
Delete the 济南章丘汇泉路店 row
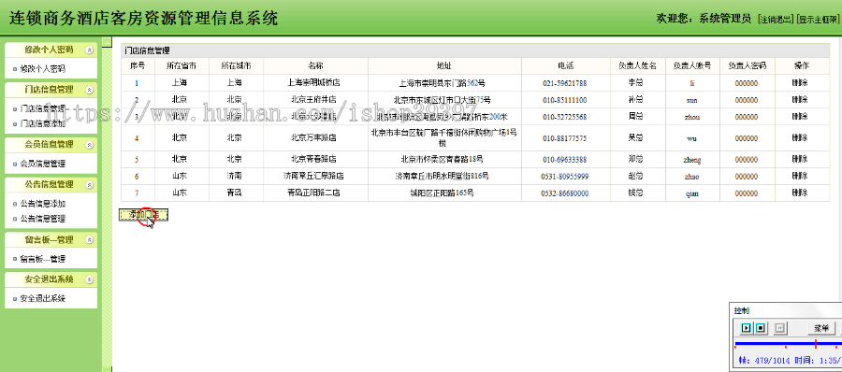[800, 176]
